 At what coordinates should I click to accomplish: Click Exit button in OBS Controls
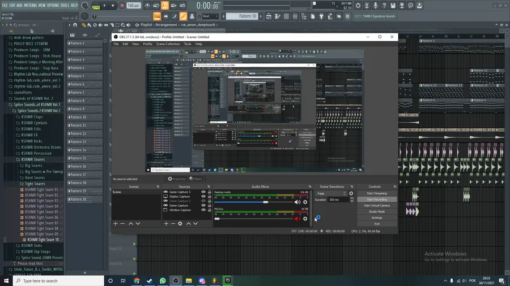coord(377,224)
